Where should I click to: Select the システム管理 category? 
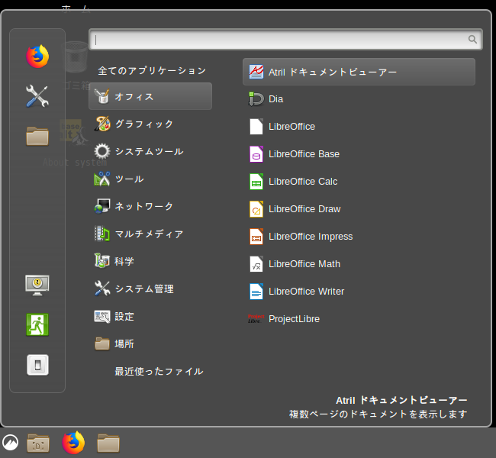click(150, 289)
